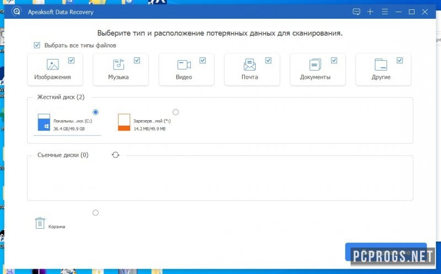Choose the Mail (Почта) envelope icon

point(250,65)
